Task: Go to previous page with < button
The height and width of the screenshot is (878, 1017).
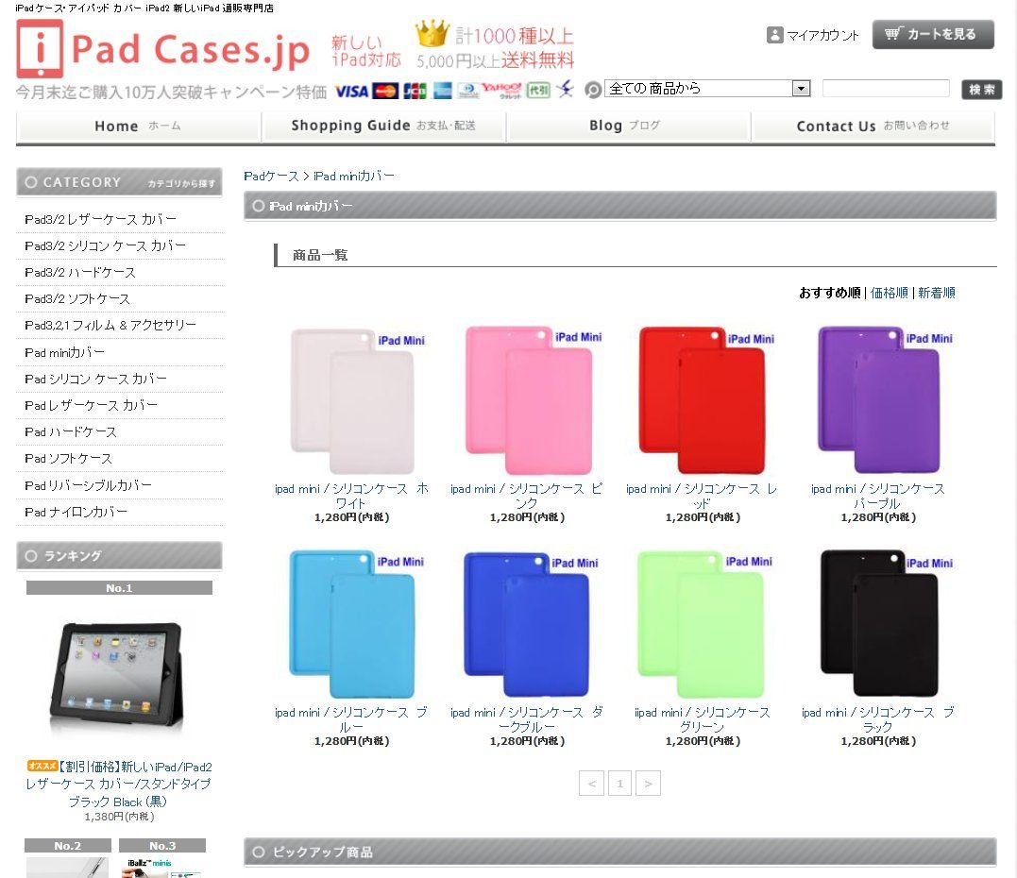Action: 591,784
